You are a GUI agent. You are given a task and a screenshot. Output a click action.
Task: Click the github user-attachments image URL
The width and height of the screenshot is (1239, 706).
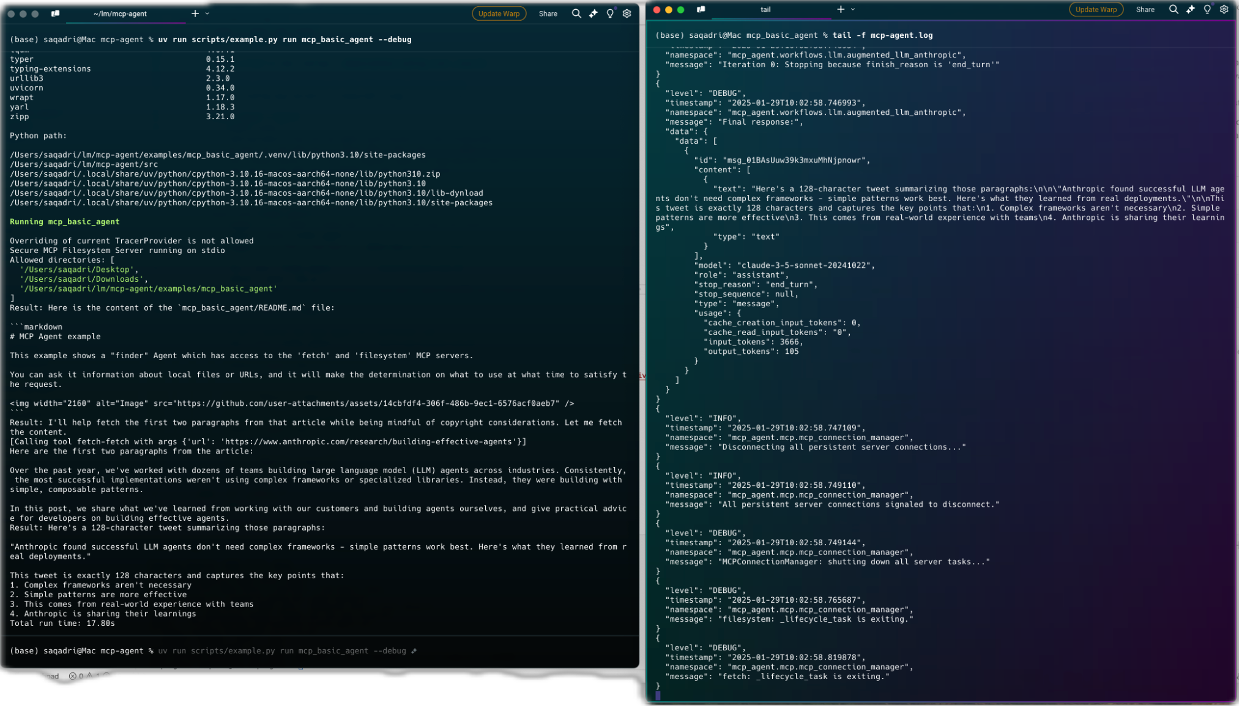pos(366,403)
